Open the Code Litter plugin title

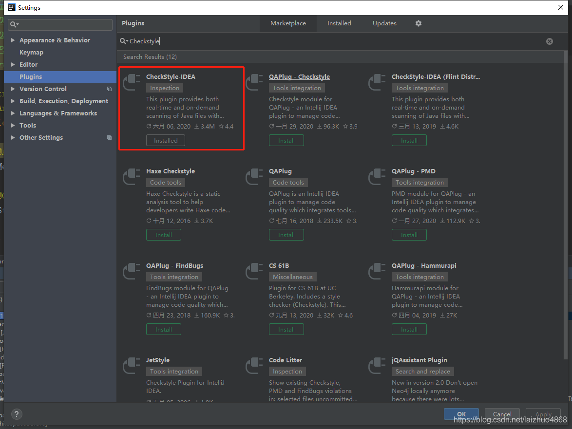(x=286, y=360)
